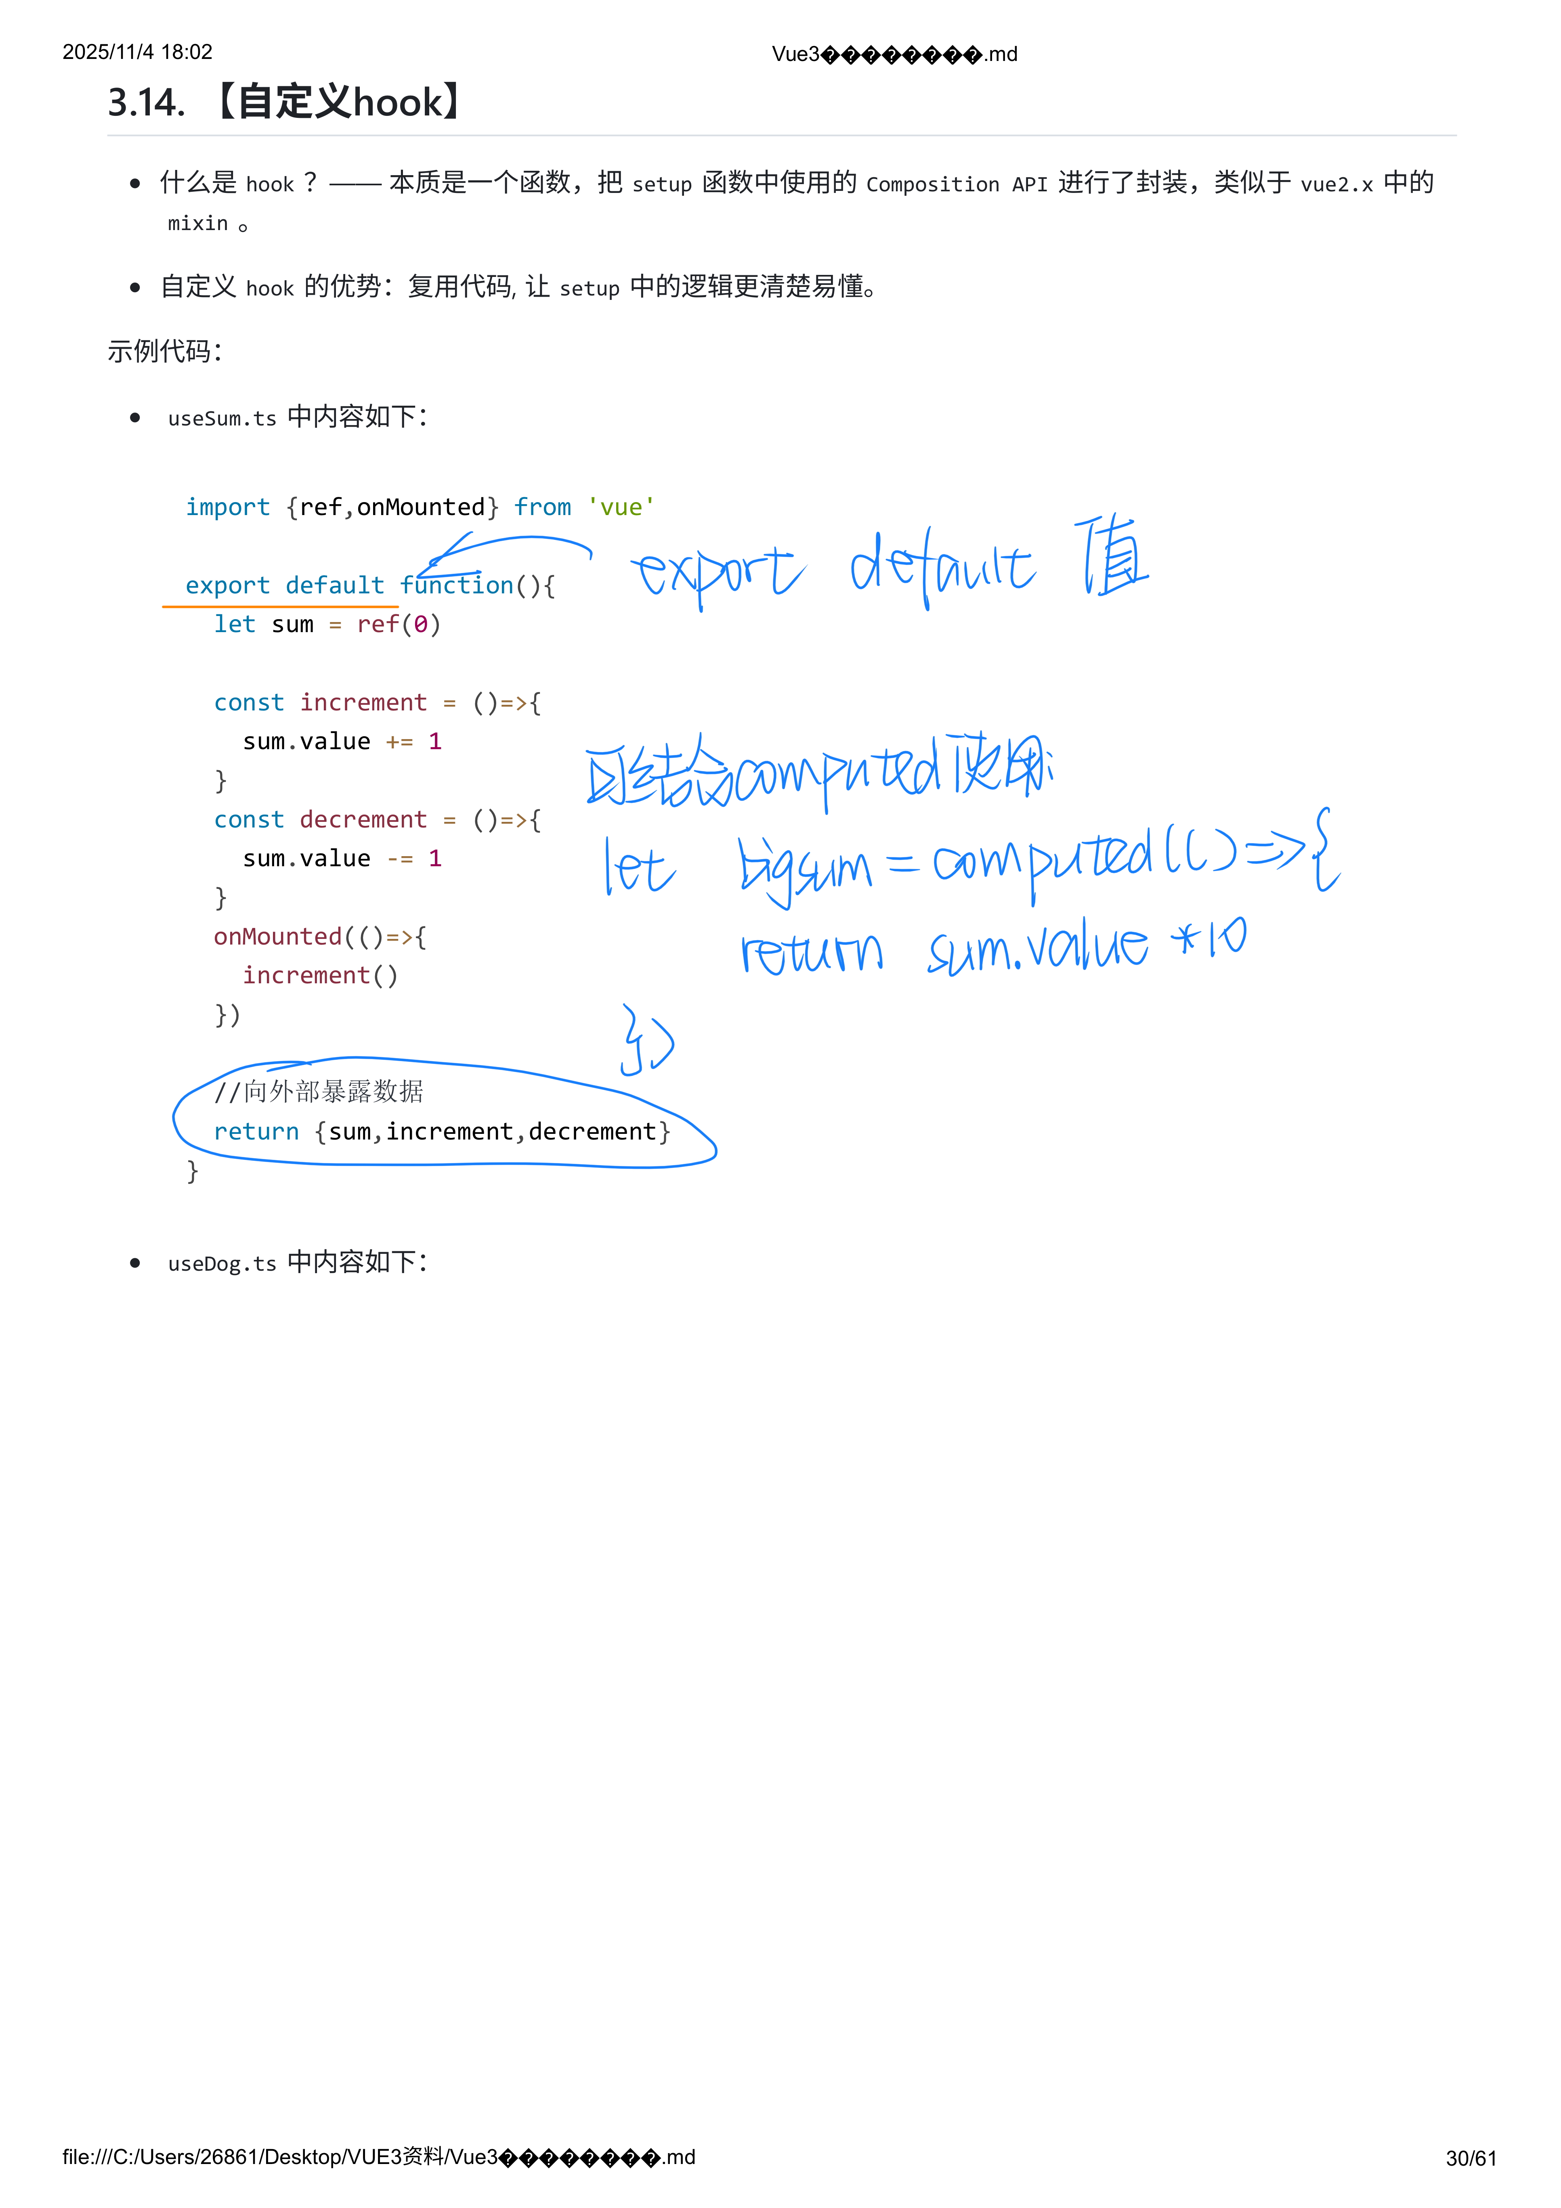Click the export default function code line
This screenshot has height=2208, width=1561.
369,585
